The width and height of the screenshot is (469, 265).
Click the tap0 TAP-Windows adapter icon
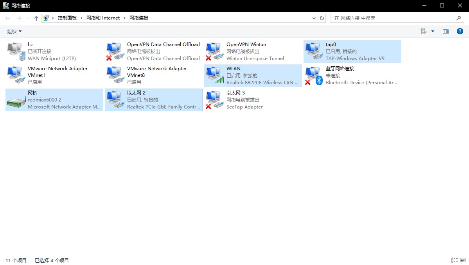point(314,51)
